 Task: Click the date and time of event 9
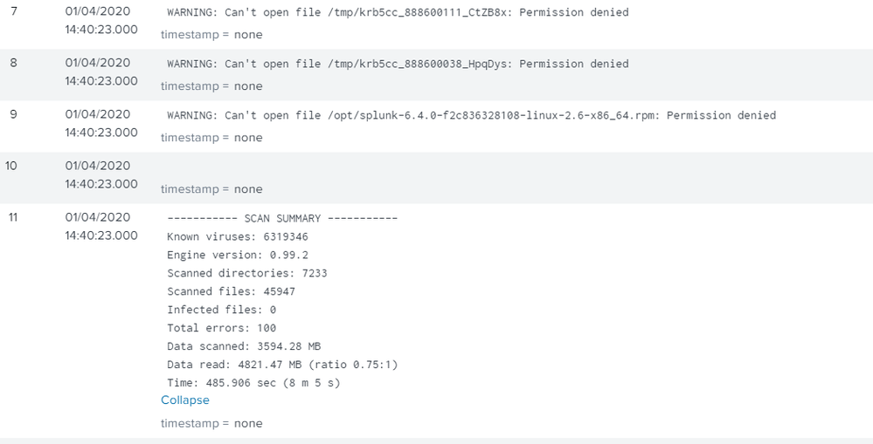click(x=100, y=123)
